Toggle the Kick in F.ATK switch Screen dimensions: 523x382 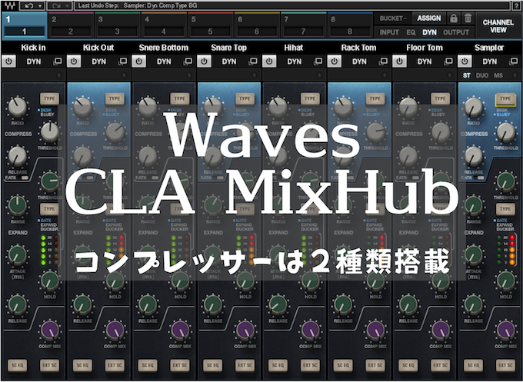coord(25,178)
